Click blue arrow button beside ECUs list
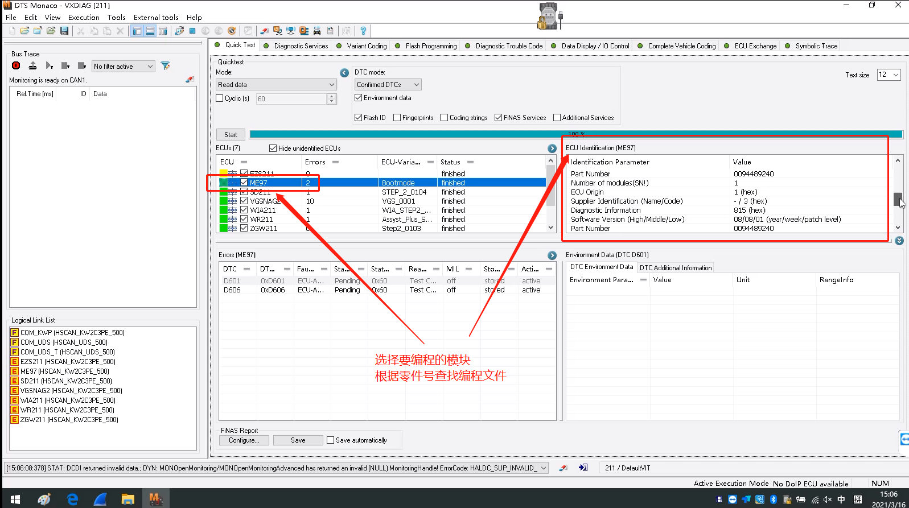Viewport: 909px width, 508px height. pos(552,148)
